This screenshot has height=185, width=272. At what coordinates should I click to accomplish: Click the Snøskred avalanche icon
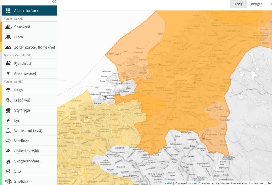[x=8, y=27]
